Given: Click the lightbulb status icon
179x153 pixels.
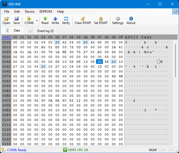Looking at the screenshot, I should coord(3,150).
